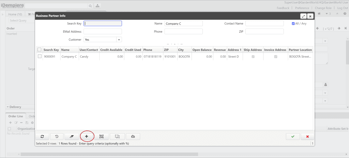Viewport: 349px width, 158px height.
Task: Open the Customer dropdown
Action: pyautogui.click(x=119, y=39)
